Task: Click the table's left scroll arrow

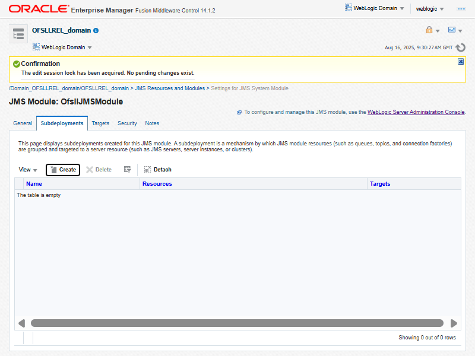Action: tap(21, 323)
